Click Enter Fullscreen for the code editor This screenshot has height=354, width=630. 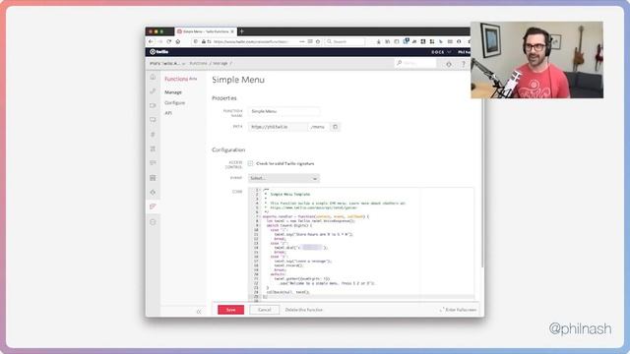pyautogui.click(x=458, y=310)
